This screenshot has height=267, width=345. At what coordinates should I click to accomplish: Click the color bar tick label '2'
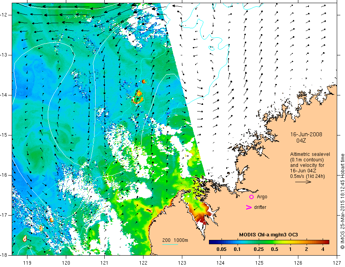(x=307, y=249)
